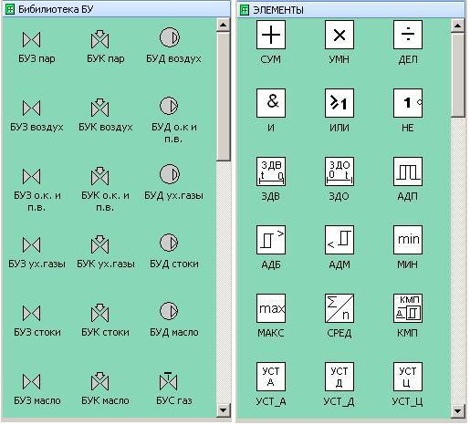
Task: Select the И logical AND block
Action: [271, 103]
